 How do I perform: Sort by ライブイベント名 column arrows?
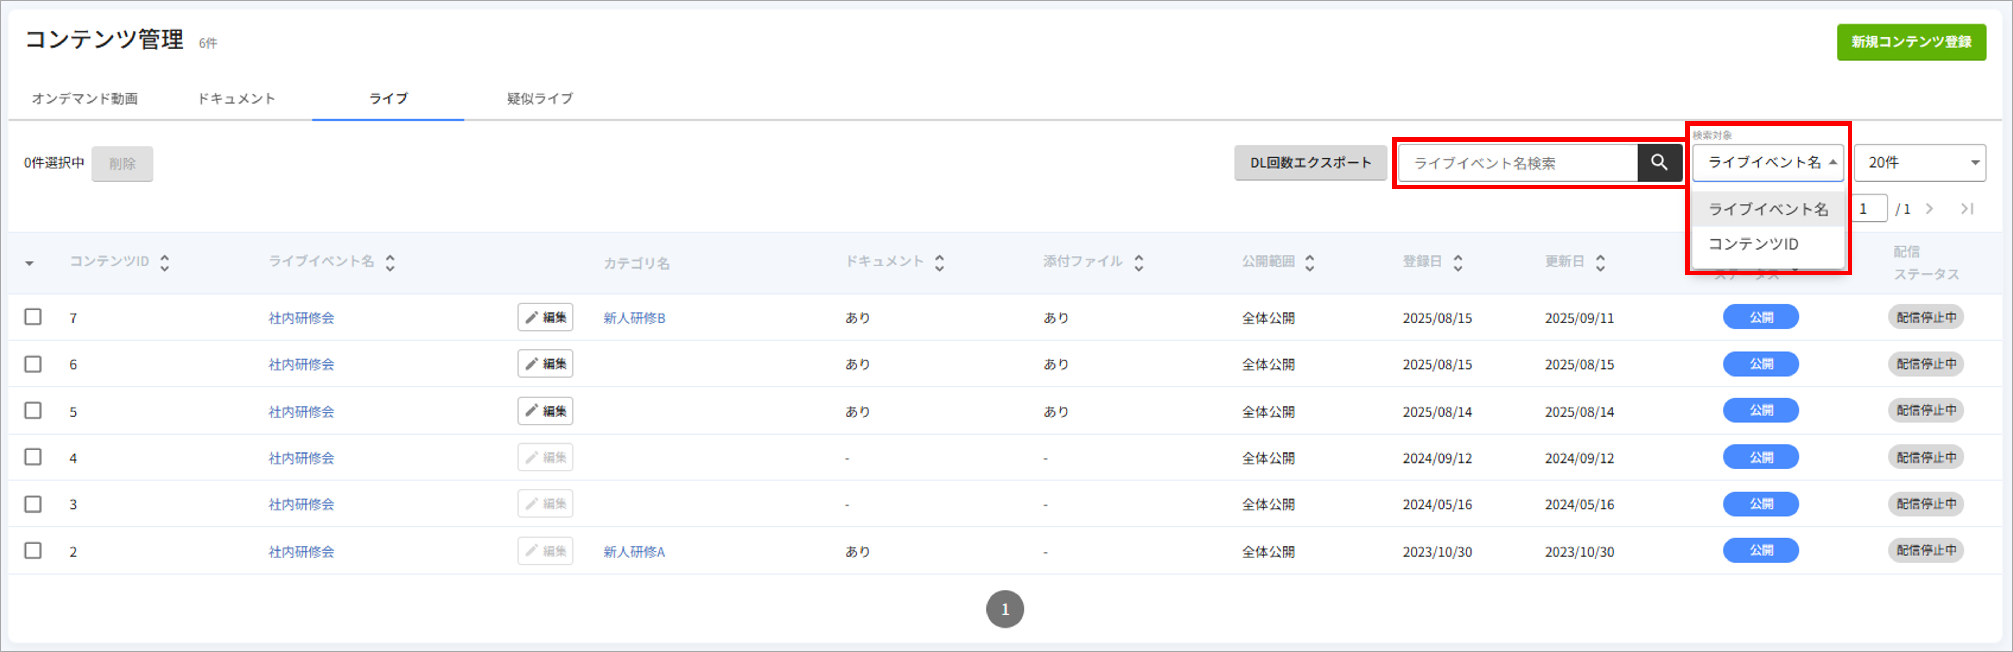coord(390,263)
